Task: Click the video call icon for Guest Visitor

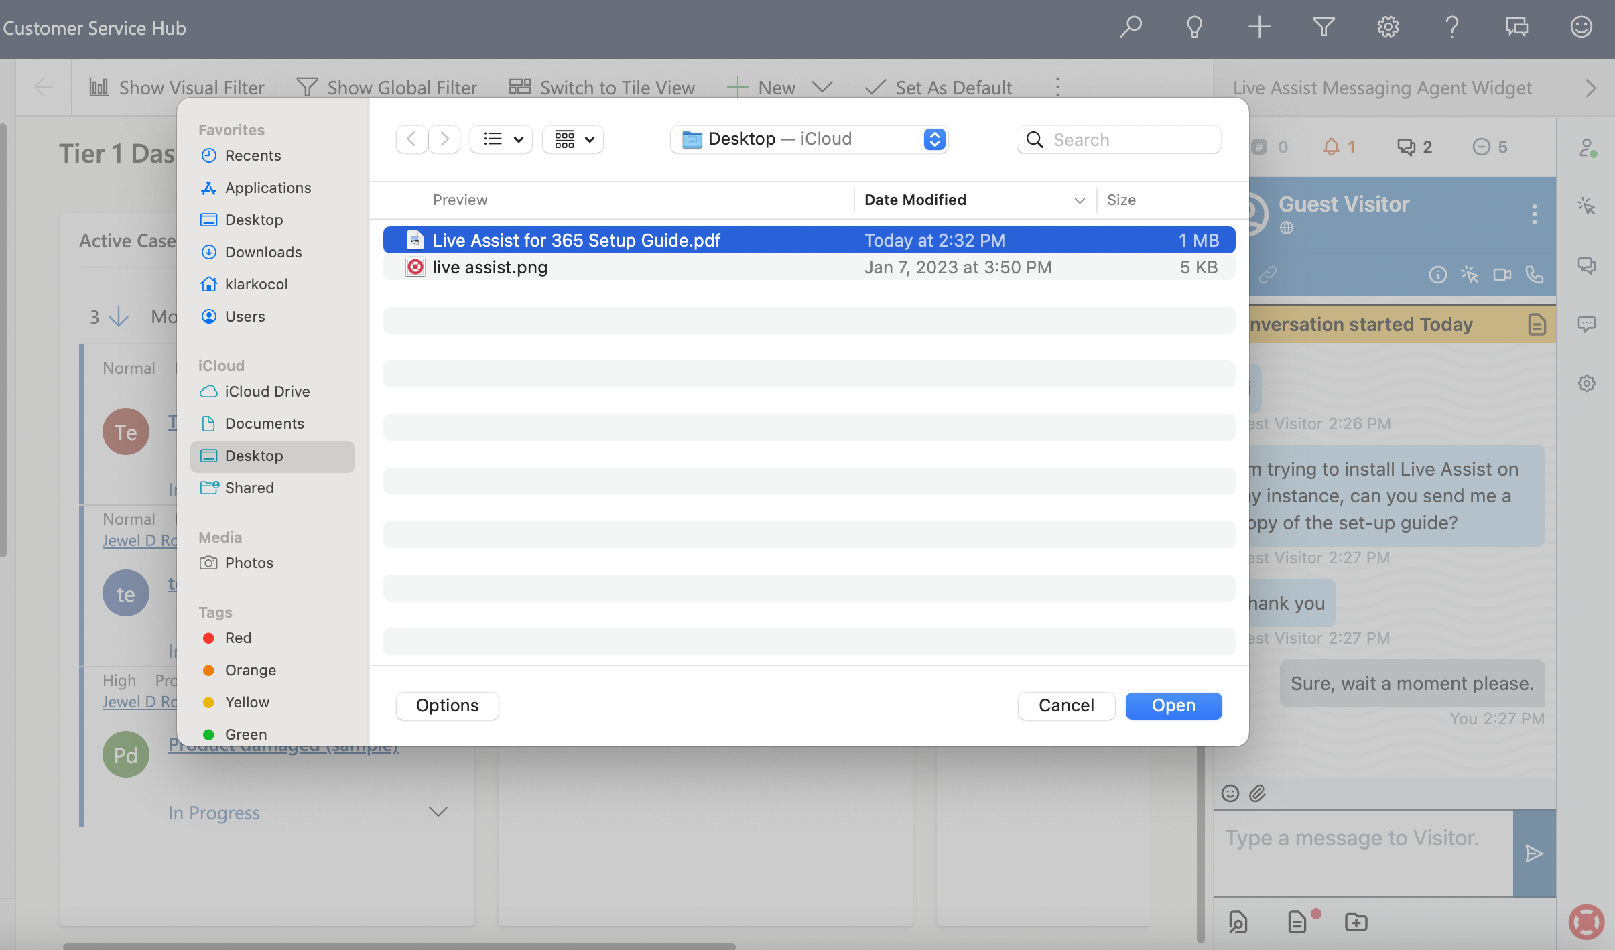Action: click(1502, 275)
